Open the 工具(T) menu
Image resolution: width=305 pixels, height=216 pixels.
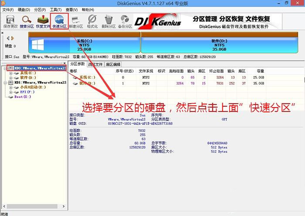[x=55, y=9]
